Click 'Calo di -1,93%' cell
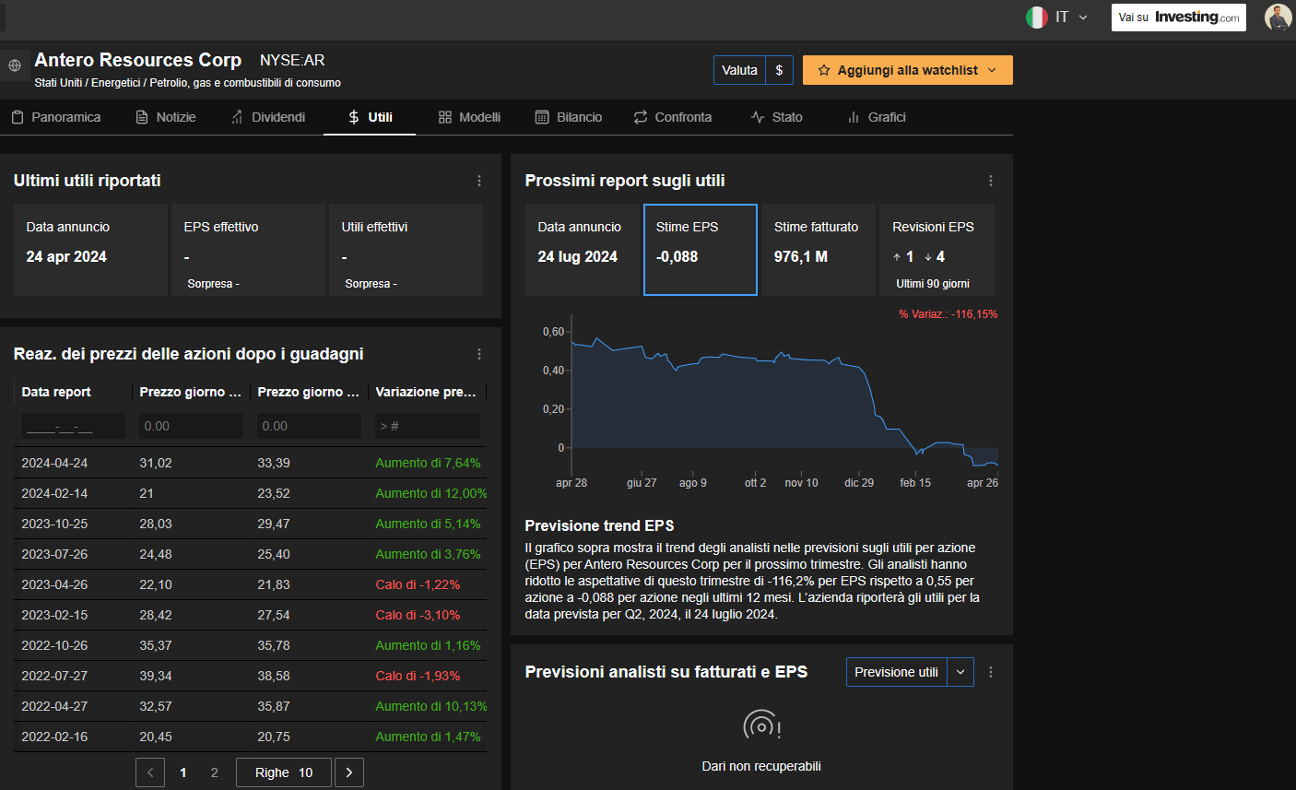The image size is (1296, 790). pos(418,676)
